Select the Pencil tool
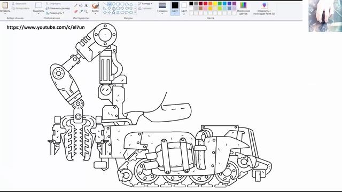The height and width of the screenshot is (192, 342). pyautogui.click(x=76, y=5)
